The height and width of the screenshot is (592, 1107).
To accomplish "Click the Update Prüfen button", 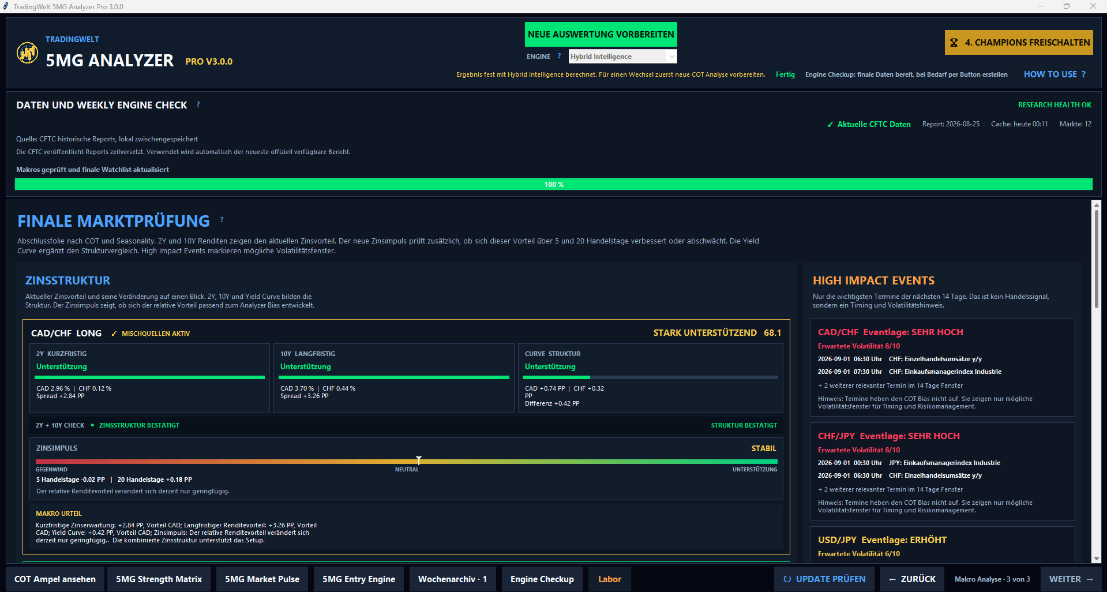I will (824, 579).
